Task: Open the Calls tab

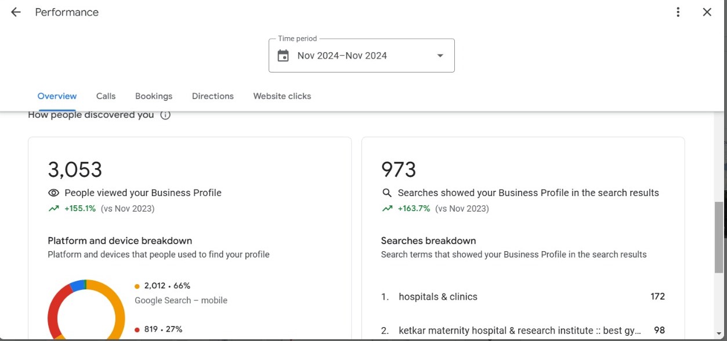Action: point(106,96)
